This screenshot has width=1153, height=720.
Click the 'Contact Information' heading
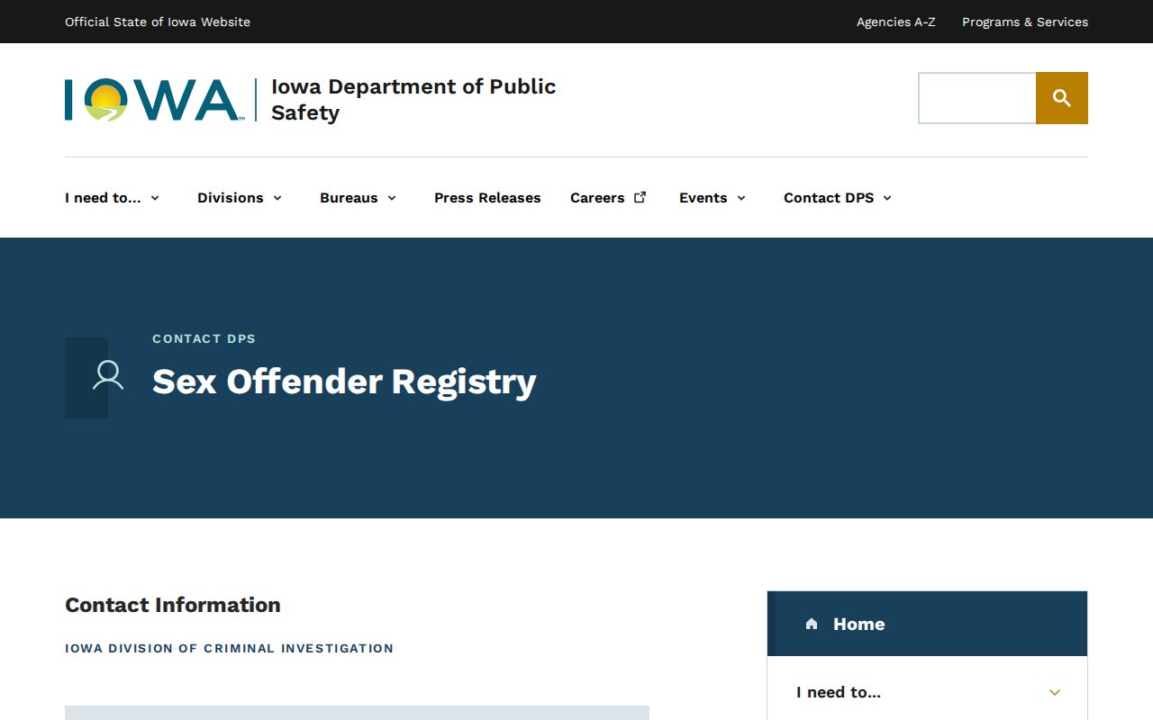pos(173,605)
